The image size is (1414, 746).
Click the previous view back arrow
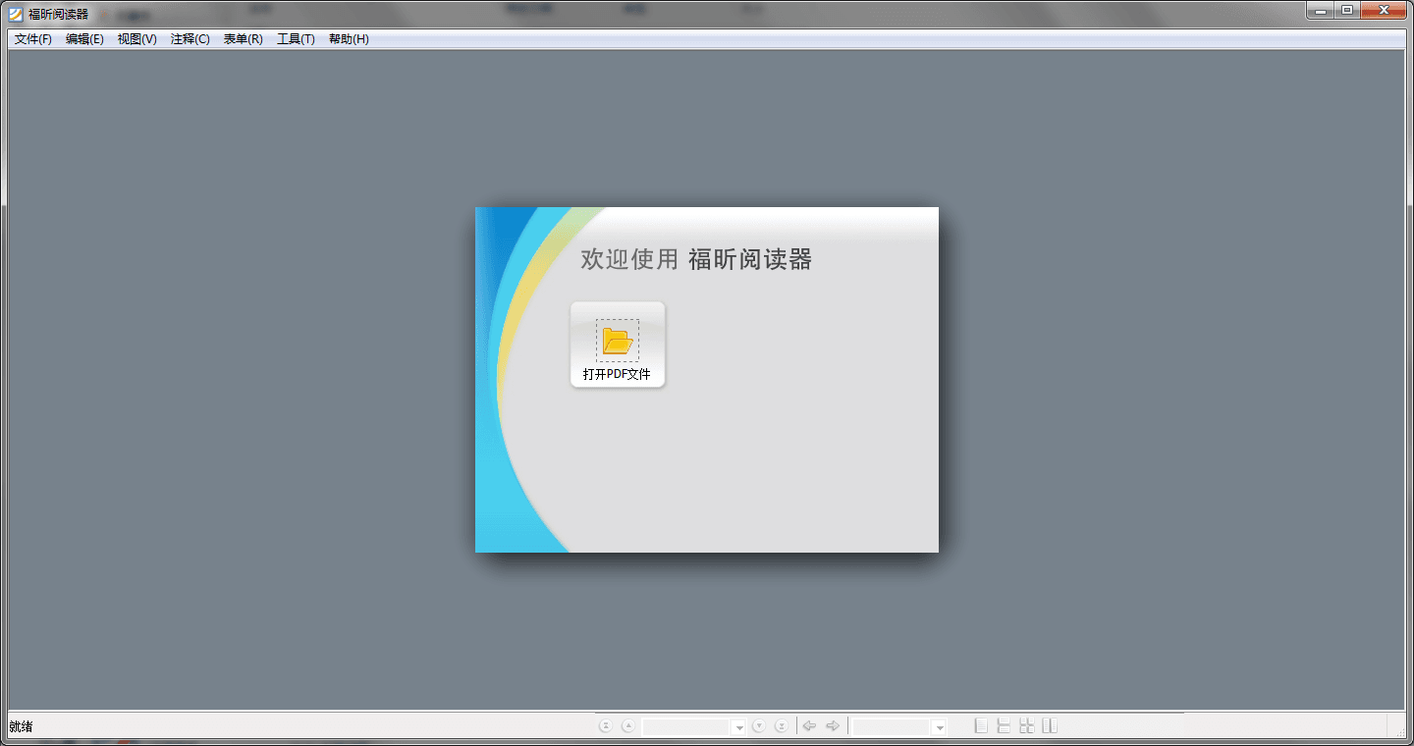(x=808, y=725)
